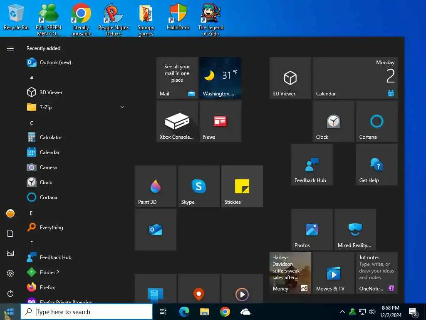
Task: Open the Mixed Reality tile
Action: (x=355, y=230)
